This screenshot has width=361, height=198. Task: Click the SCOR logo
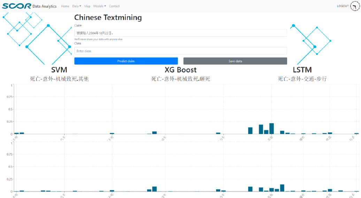click(x=16, y=6)
